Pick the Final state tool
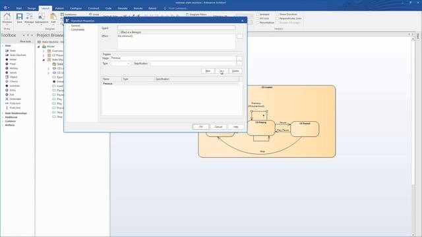The height and width of the screenshot is (237, 422). (11, 64)
